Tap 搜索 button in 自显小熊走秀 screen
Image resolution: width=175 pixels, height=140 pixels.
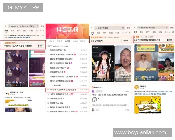128,28
